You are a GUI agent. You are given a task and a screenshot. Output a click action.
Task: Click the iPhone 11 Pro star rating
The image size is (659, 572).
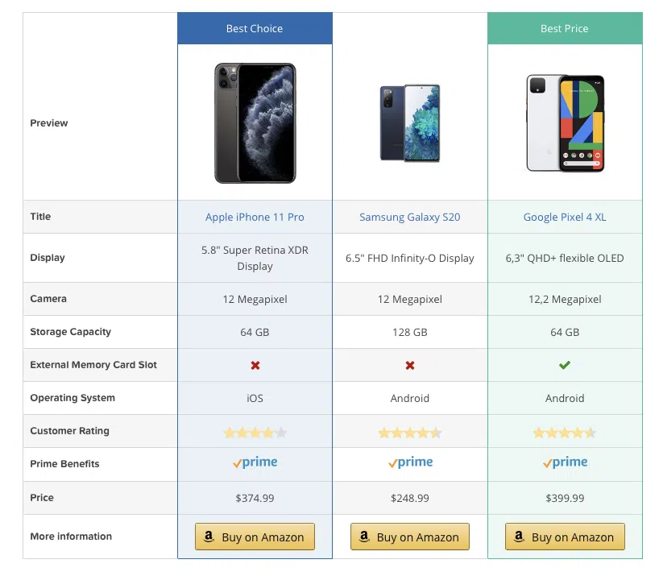click(x=255, y=433)
